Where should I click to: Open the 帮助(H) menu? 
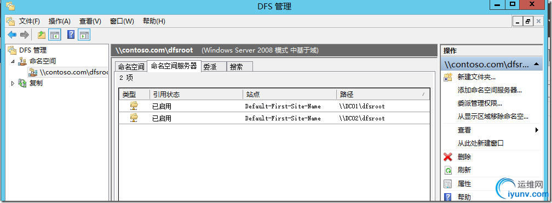pos(154,21)
